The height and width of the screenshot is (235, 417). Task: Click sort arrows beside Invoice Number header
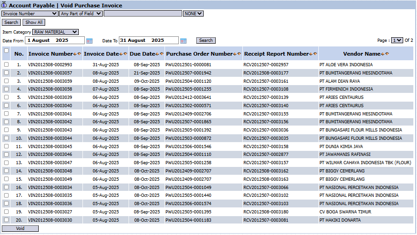pos(77,54)
